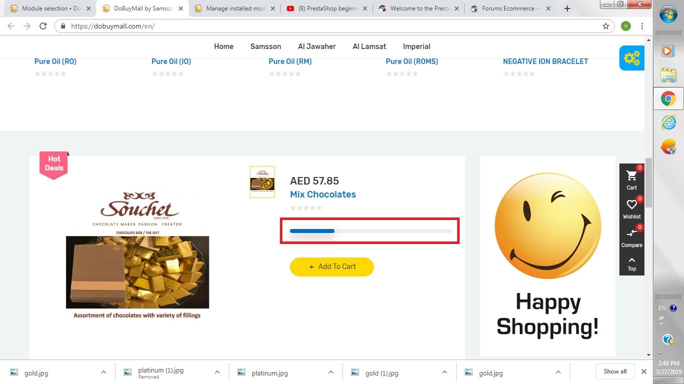684x384 pixels.
Task: Expand options for gold.jpg beside platinum (1).jpg
Action: click(104, 372)
